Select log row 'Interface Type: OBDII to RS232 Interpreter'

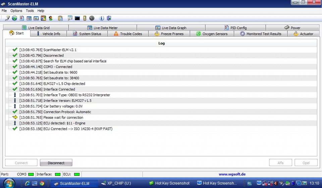tap(161, 95)
